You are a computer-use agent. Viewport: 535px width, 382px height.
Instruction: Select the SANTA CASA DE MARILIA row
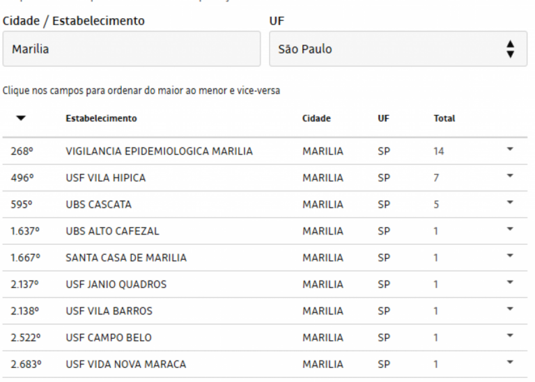click(x=265, y=257)
